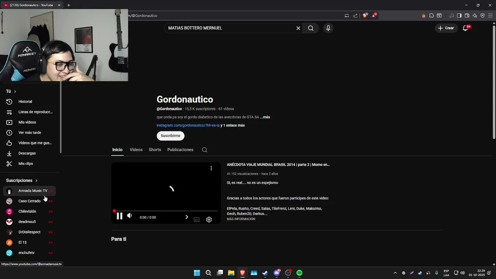496x279 pixels.
Task: Open the video player three-dot menu
Action: (211, 168)
